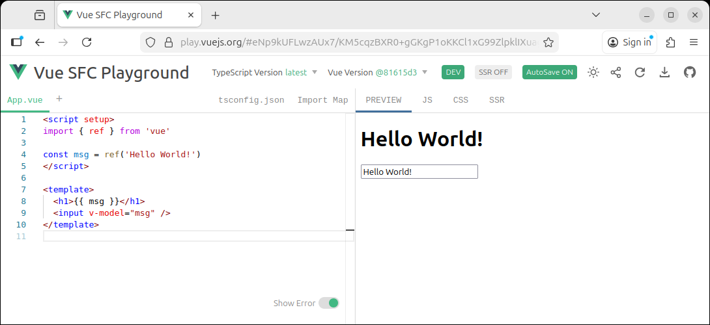Screen dimensions: 710x325
Task: Go back with the browser back arrow
Action: (x=40, y=42)
